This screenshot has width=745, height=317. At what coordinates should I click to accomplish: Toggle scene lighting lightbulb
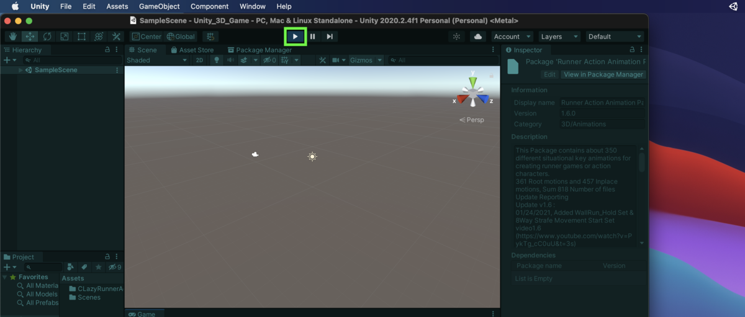pyautogui.click(x=217, y=60)
